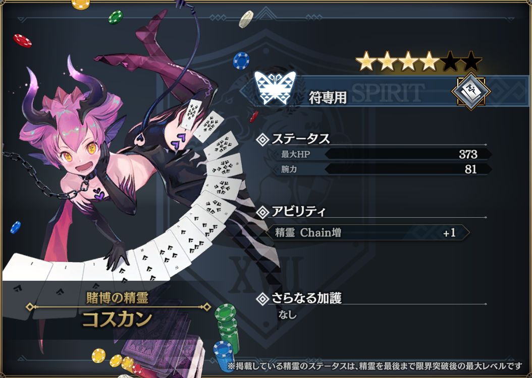This screenshot has height=378, width=532.
Task: Select the 精霊 Chain増 ability bar
Action: [x=367, y=233]
